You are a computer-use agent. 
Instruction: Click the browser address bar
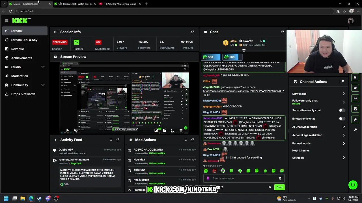(174, 11)
